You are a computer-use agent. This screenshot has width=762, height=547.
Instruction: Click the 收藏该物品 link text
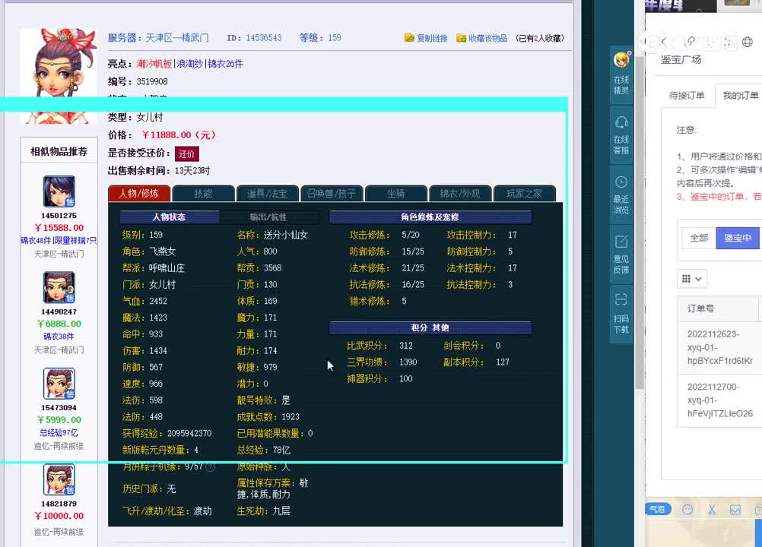pyautogui.click(x=488, y=38)
